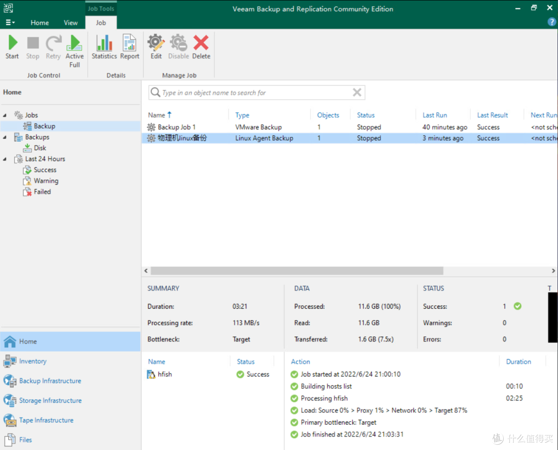Open the Home navigation pane

[x=70, y=341]
